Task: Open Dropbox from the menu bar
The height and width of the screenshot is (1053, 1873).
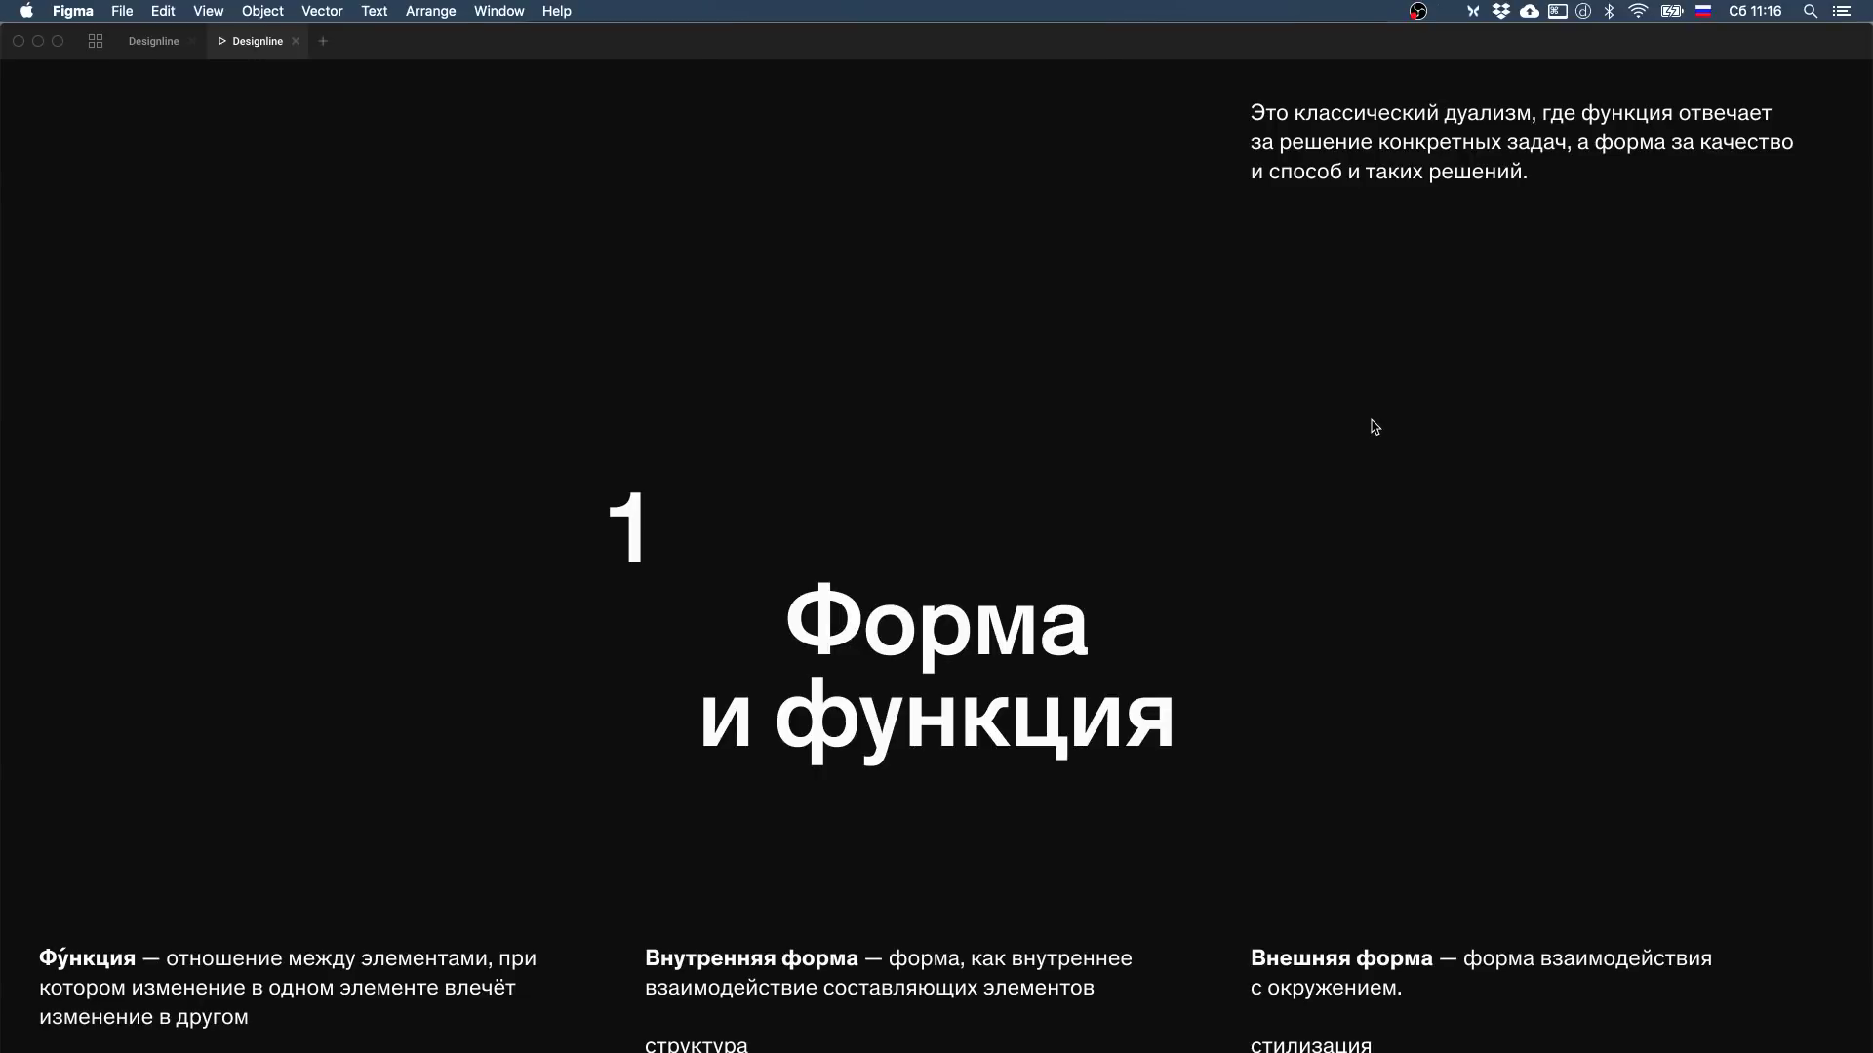Action: click(x=1502, y=11)
